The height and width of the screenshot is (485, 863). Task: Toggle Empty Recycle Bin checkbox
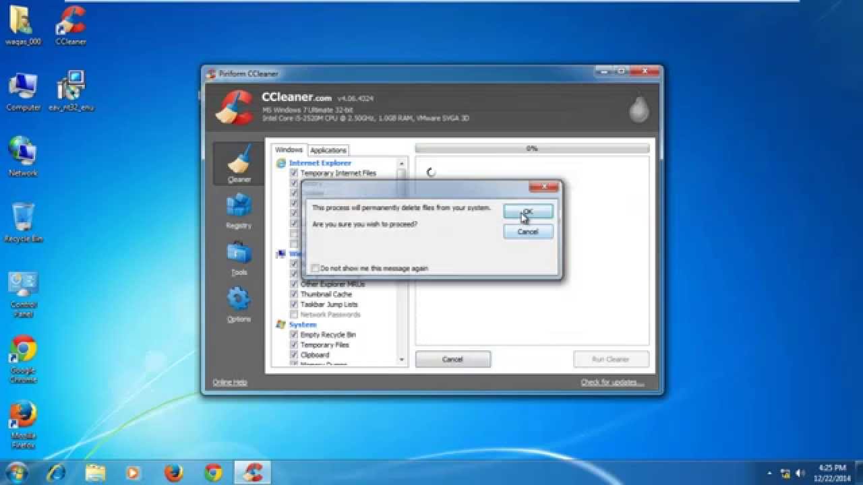click(294, 335)
